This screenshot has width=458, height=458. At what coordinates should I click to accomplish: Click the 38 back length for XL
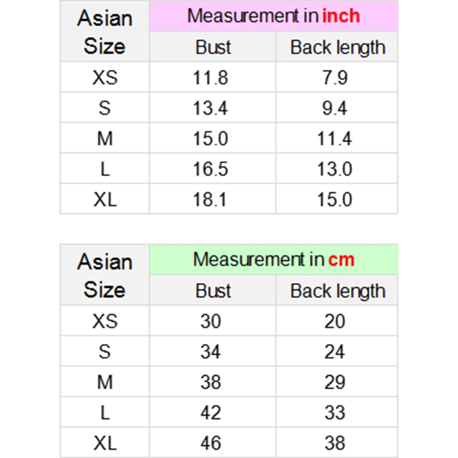(335, 443)
